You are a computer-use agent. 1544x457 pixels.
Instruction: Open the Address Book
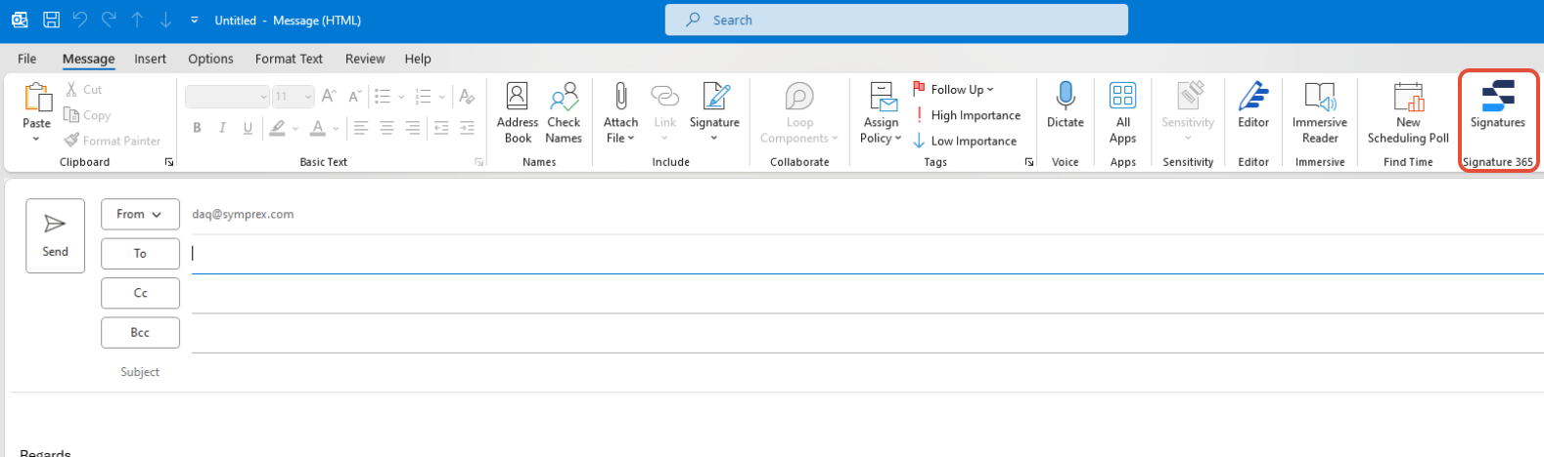(x=518, y=113)
